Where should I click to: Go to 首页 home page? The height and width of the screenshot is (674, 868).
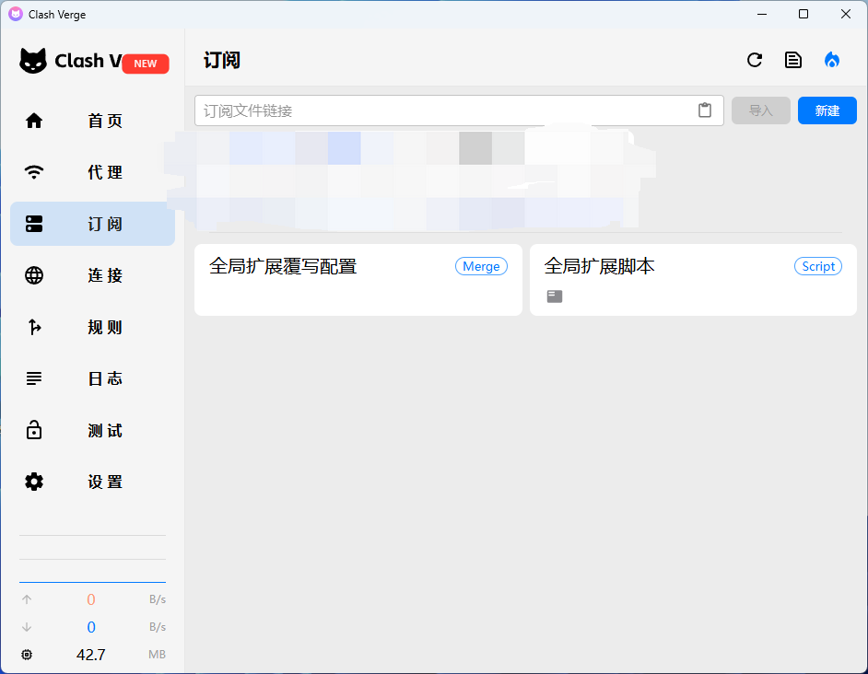pos(92,121)
